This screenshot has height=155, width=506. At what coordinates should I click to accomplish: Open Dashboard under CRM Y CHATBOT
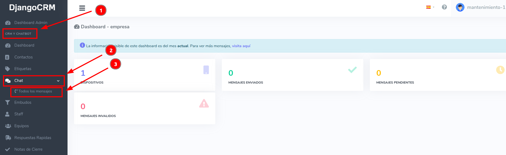[x=24, y=45]
